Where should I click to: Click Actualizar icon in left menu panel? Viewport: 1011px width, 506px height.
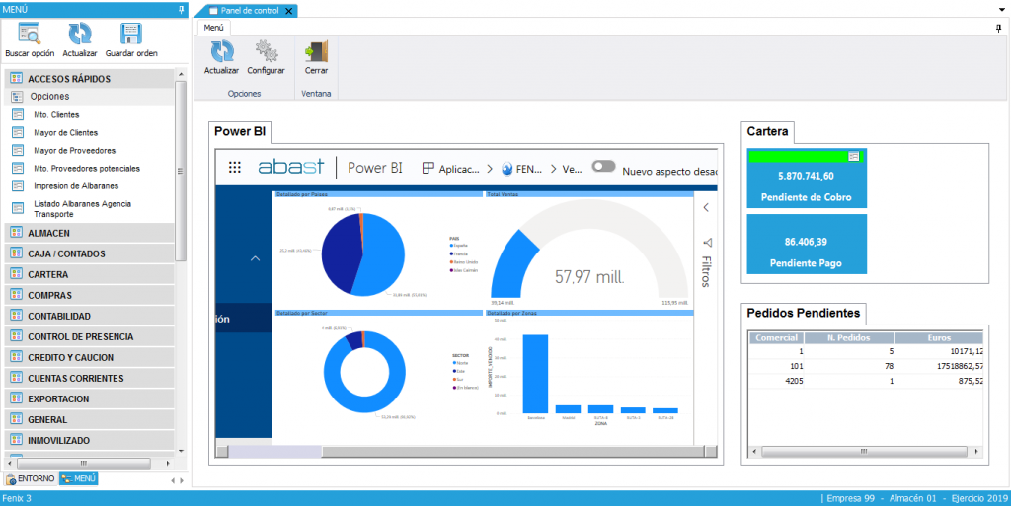coord(79,34)
